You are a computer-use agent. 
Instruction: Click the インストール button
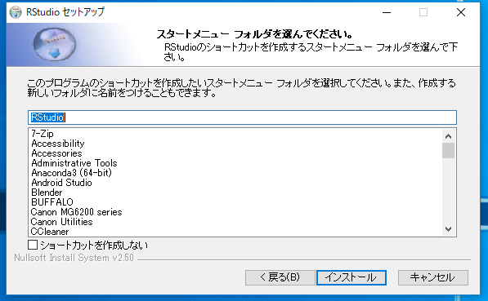[x=351, y=277]
